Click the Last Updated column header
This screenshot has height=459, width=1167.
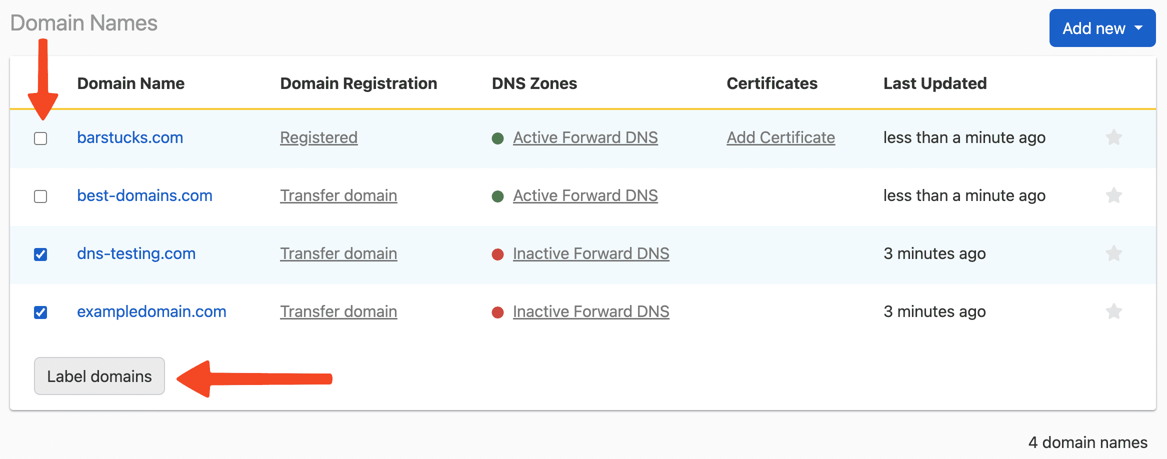(x=934, y=83)
